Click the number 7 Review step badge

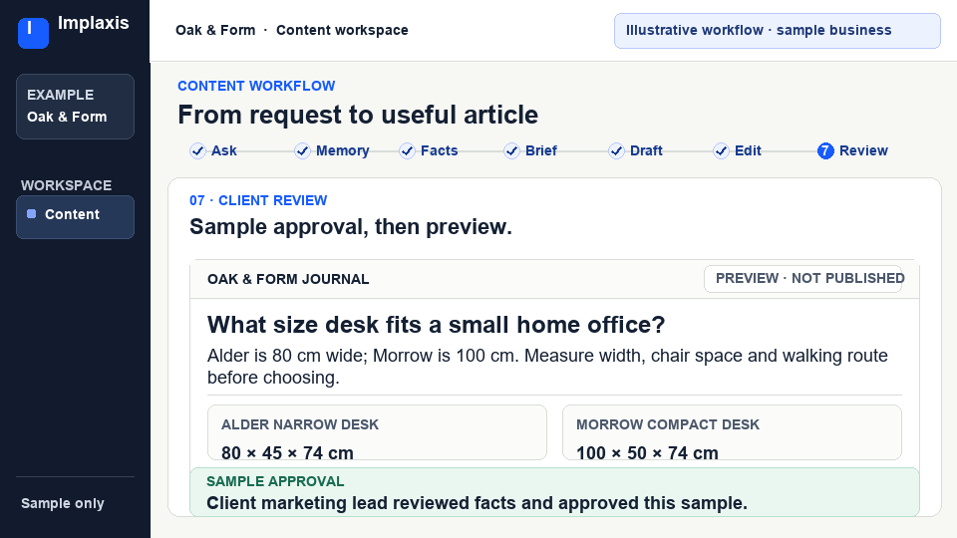click(x=825, y=150)
